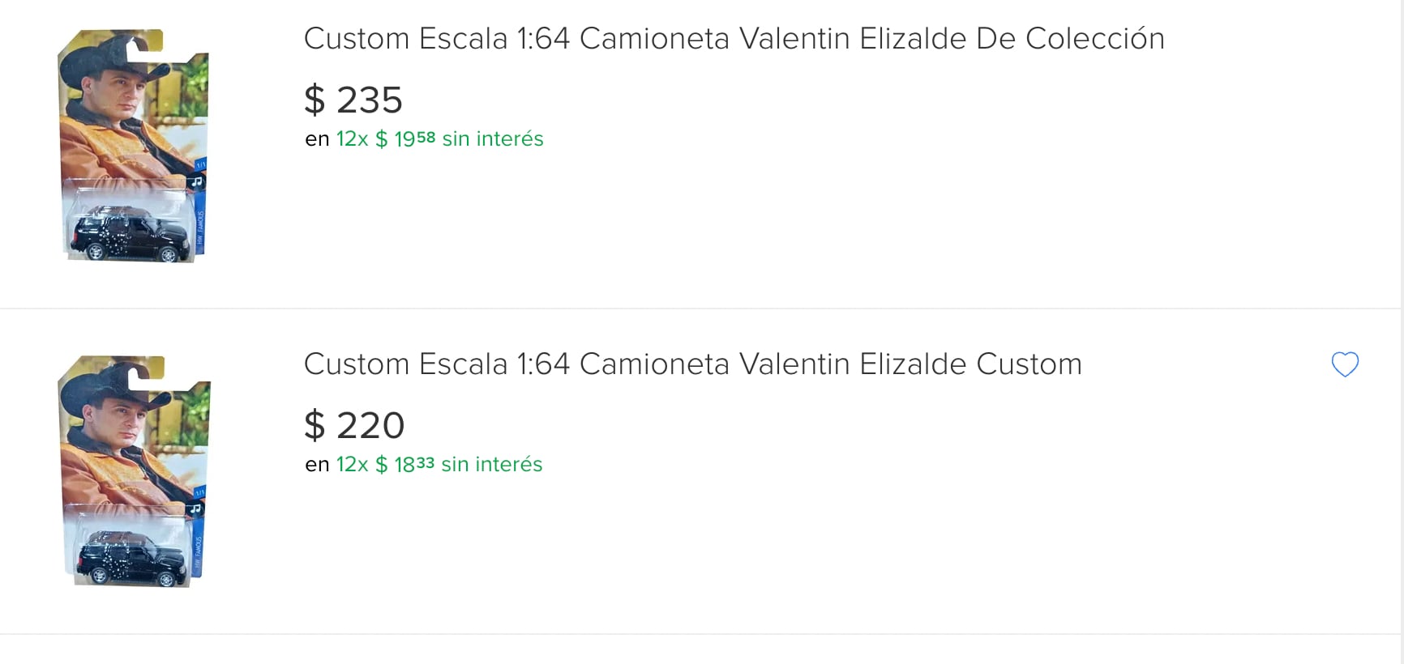Screen dimensions: 1404x664
Task: Open the $235 listing's product thumbnail
Action: coord(134,146)
